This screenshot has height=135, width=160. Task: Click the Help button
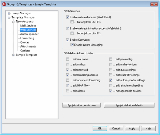148,129
